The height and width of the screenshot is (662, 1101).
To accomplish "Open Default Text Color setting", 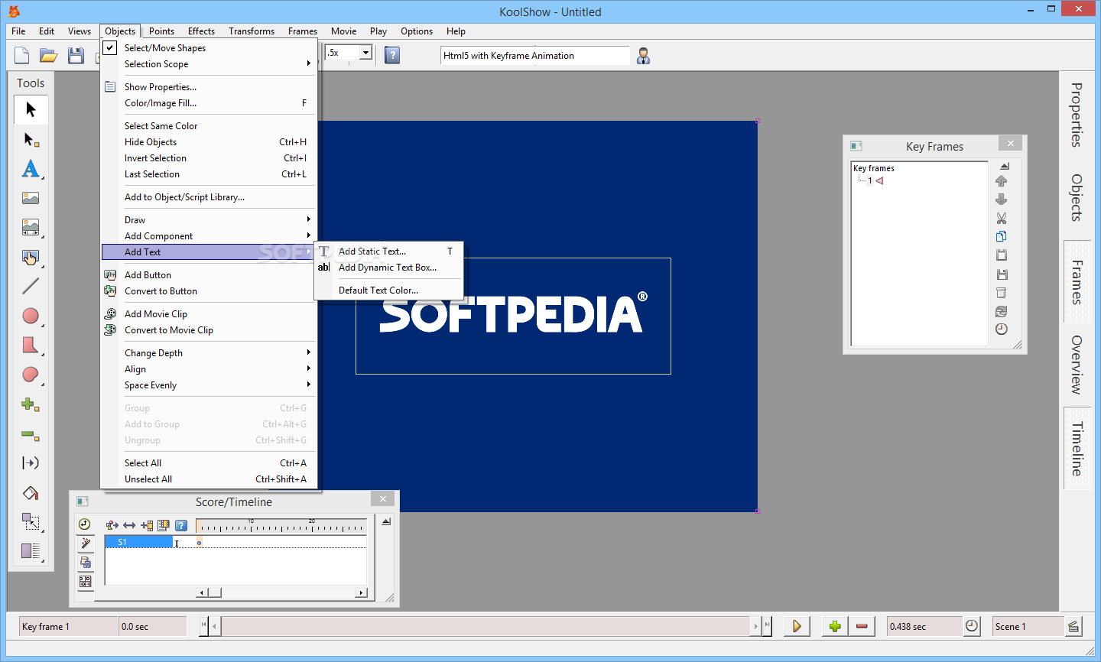I will point(389,290).
